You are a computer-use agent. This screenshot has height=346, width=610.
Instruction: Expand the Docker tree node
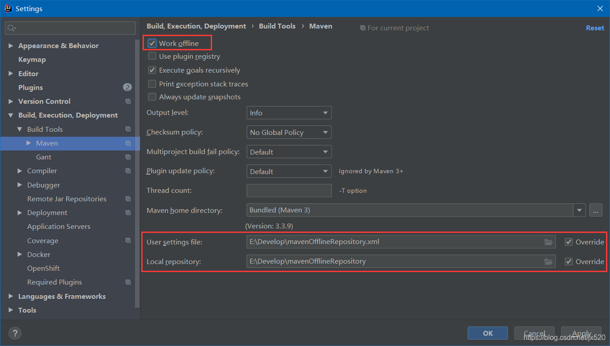tap(20, 254)
